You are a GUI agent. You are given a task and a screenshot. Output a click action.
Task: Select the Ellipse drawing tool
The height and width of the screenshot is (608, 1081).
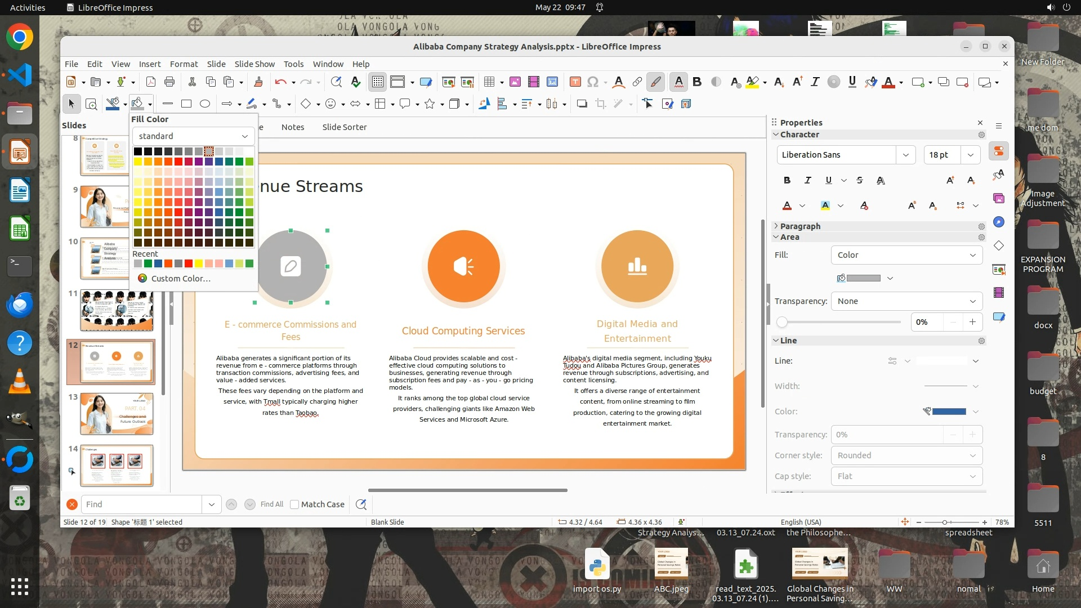[205, 104]
